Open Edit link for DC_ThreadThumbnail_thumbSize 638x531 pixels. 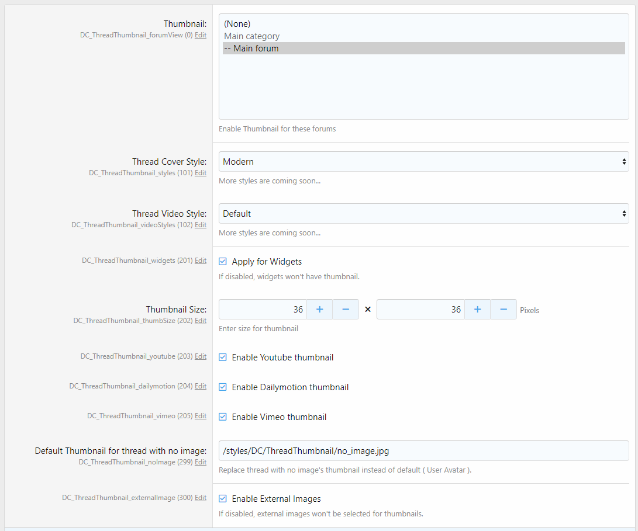[x=201, y=321]
